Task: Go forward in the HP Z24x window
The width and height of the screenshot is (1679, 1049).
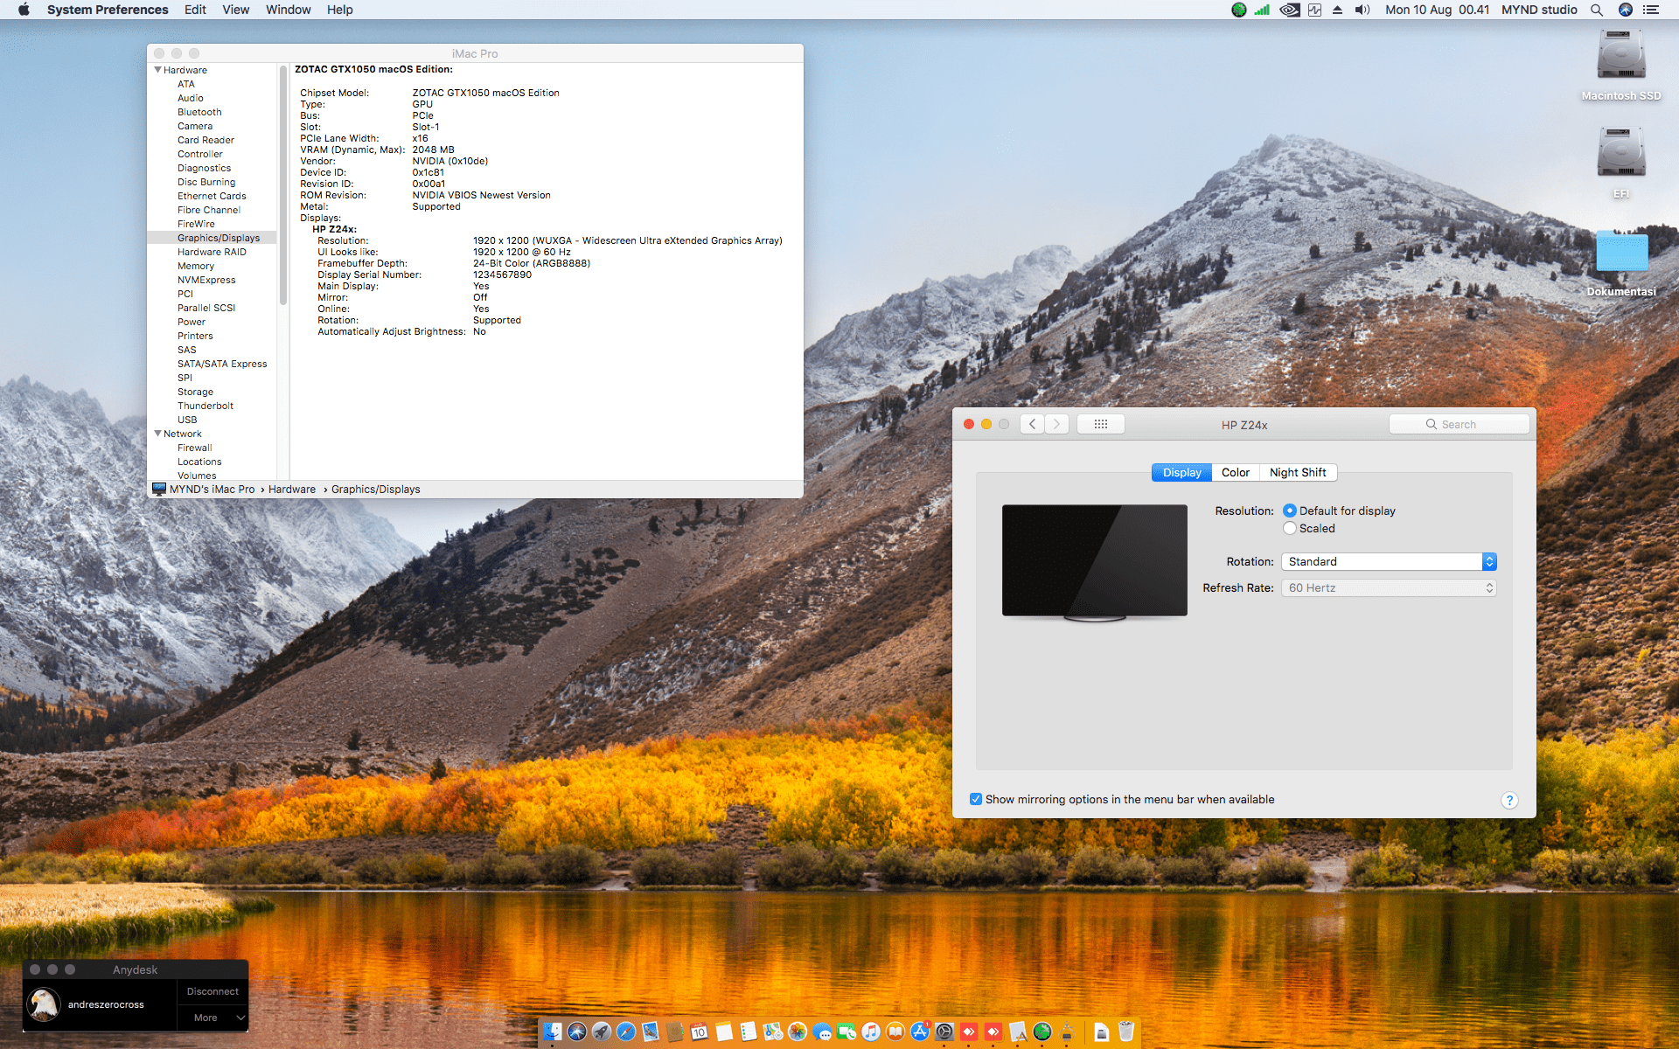Action: [x=1056, y=424]
